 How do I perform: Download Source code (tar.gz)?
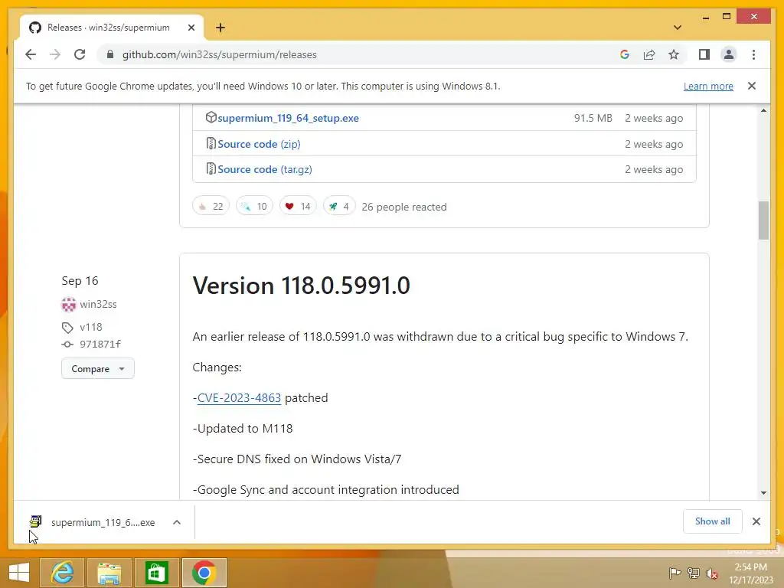click(x=264, y=169)
